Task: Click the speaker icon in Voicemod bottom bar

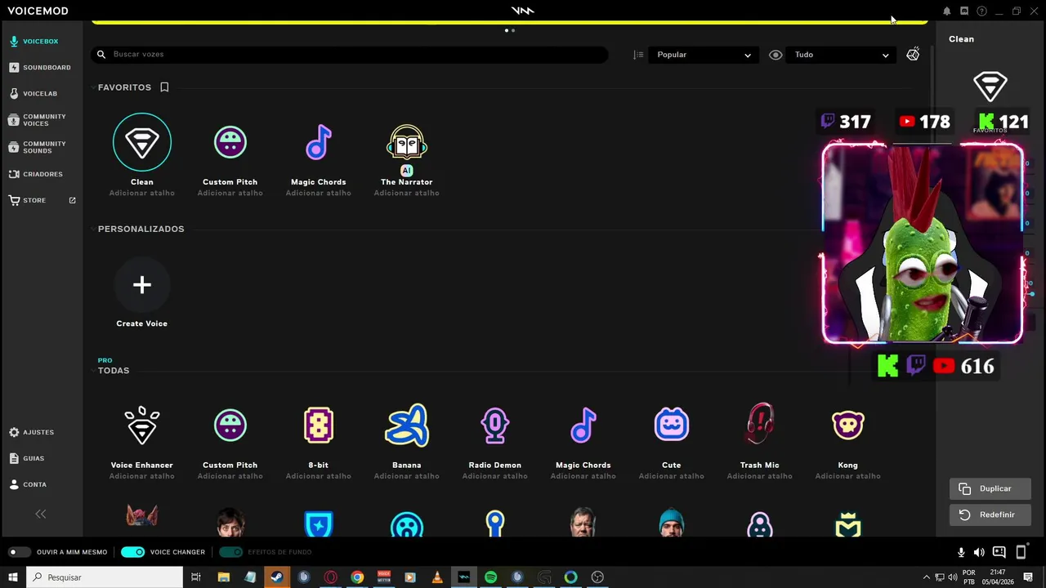Action: [979, 553]
